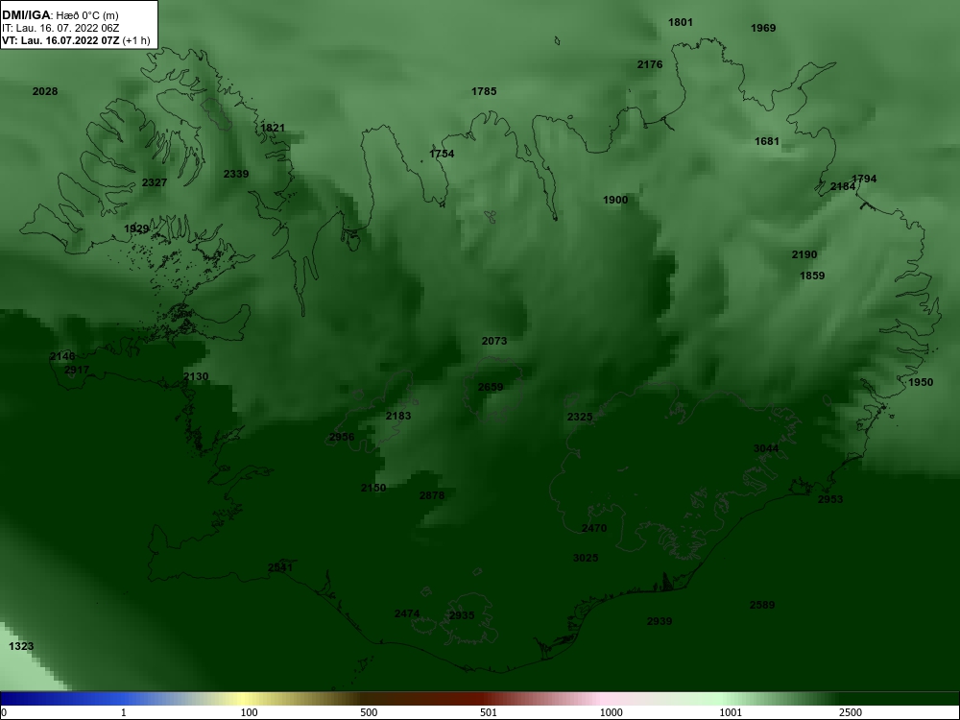Select the 2325 label
The image size is (960, 720).
click(579, 417)
